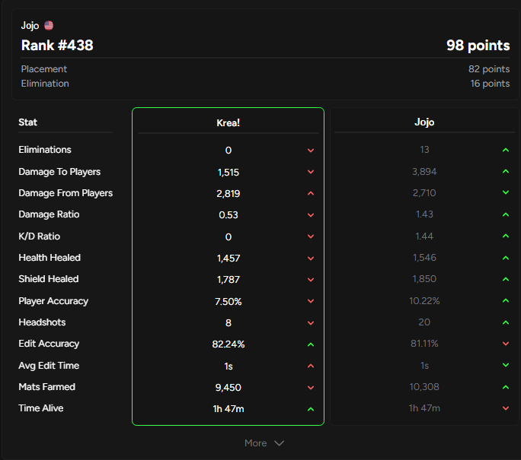Click green down arrow for Jojo Avg Edit Time

pos(506,365)
